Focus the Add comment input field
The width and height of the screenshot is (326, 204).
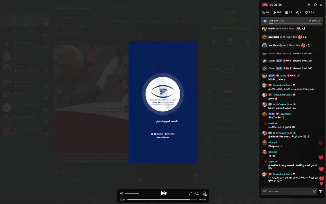(x=287, y=191)
